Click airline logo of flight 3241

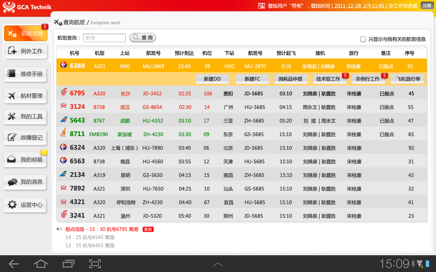[x=64, y=215]
